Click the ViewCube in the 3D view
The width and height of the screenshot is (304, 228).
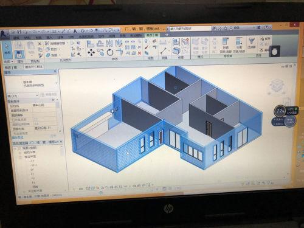[x=277, y=85]
